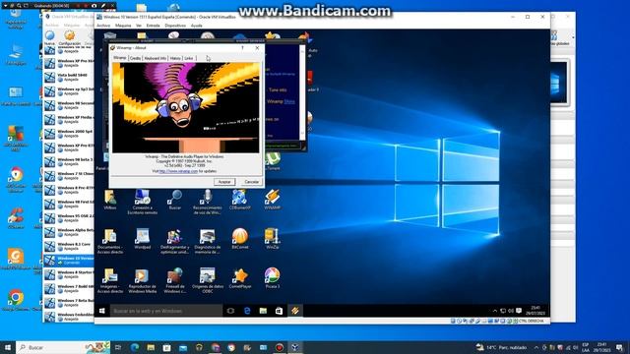Open the Entrada menu of the VM window
Image resolution: width=630 pixels, height=354 pixels.
pos(154,26)
